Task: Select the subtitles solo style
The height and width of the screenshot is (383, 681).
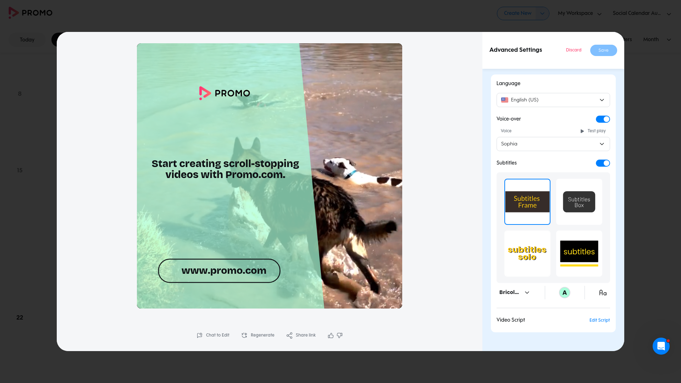Action: click(x=527, y=254)
